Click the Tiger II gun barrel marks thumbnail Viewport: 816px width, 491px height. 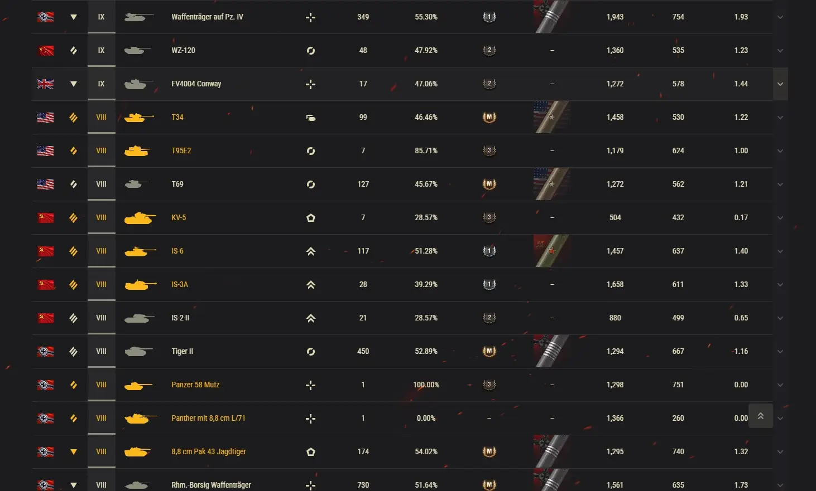(x=551, y=351)
